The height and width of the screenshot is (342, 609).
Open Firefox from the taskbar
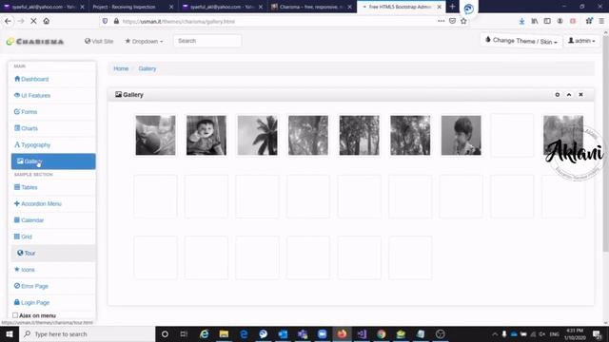342,333
